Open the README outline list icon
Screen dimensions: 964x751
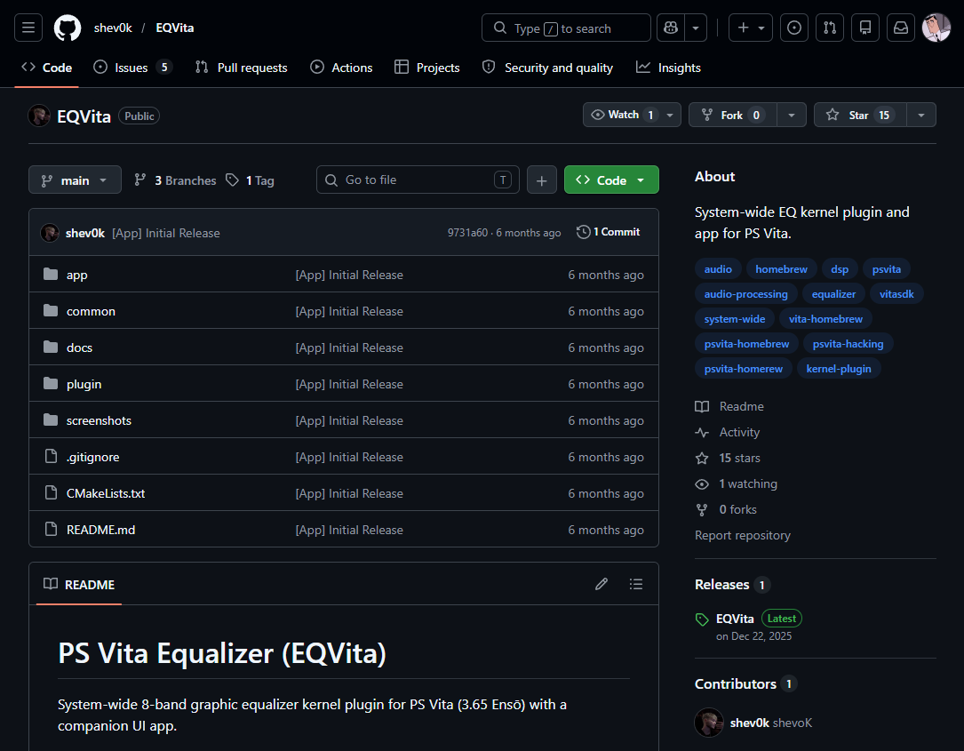pyautogui.click(x=635, y=584)
